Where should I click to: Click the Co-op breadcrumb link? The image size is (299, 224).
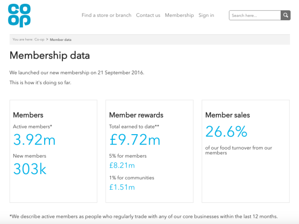point(39,40)
